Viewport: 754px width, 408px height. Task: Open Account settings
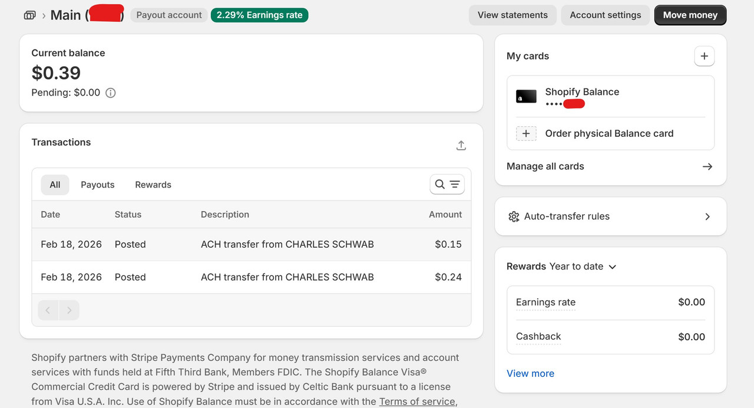coord(606,15)
